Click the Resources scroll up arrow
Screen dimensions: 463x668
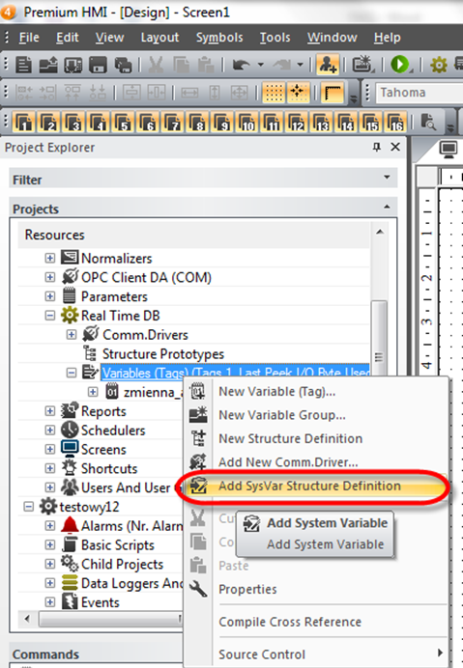[380, 233]
